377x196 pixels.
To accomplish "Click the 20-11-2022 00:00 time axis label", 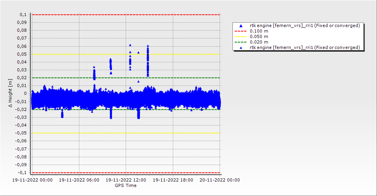I will (220, 180).
